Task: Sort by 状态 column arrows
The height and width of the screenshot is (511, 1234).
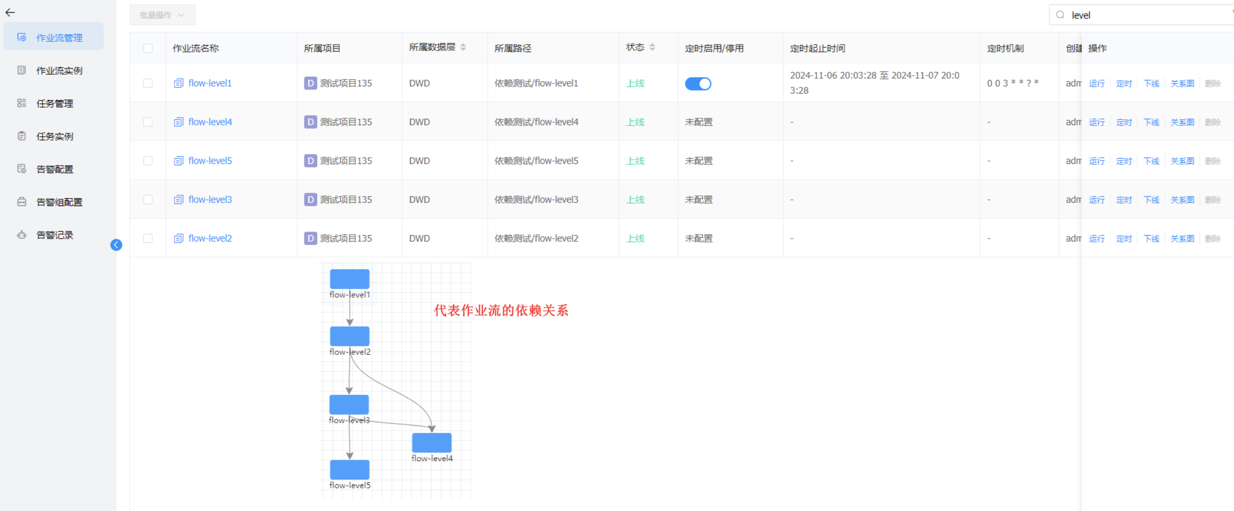Action: pos(652,47)
